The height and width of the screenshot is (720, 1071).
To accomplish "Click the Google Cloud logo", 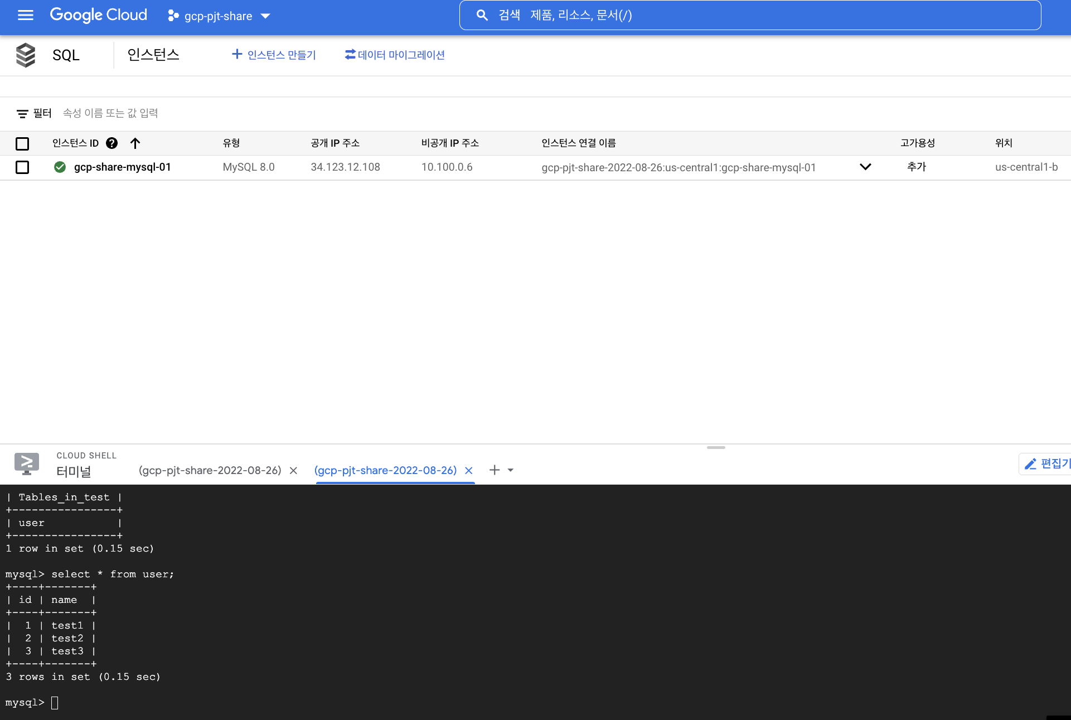I will 99,15.
